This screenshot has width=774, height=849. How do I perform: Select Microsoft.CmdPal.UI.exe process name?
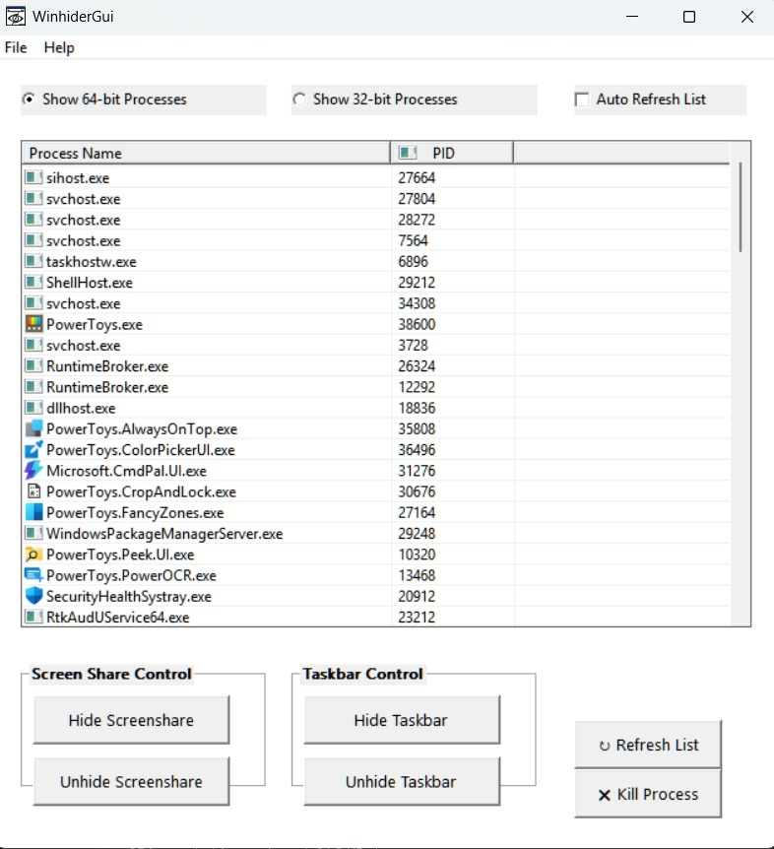[126, 471]
